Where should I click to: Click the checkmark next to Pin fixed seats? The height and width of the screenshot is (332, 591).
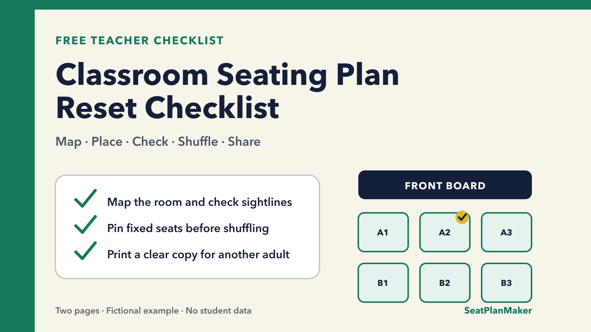(x=86, y=225)
